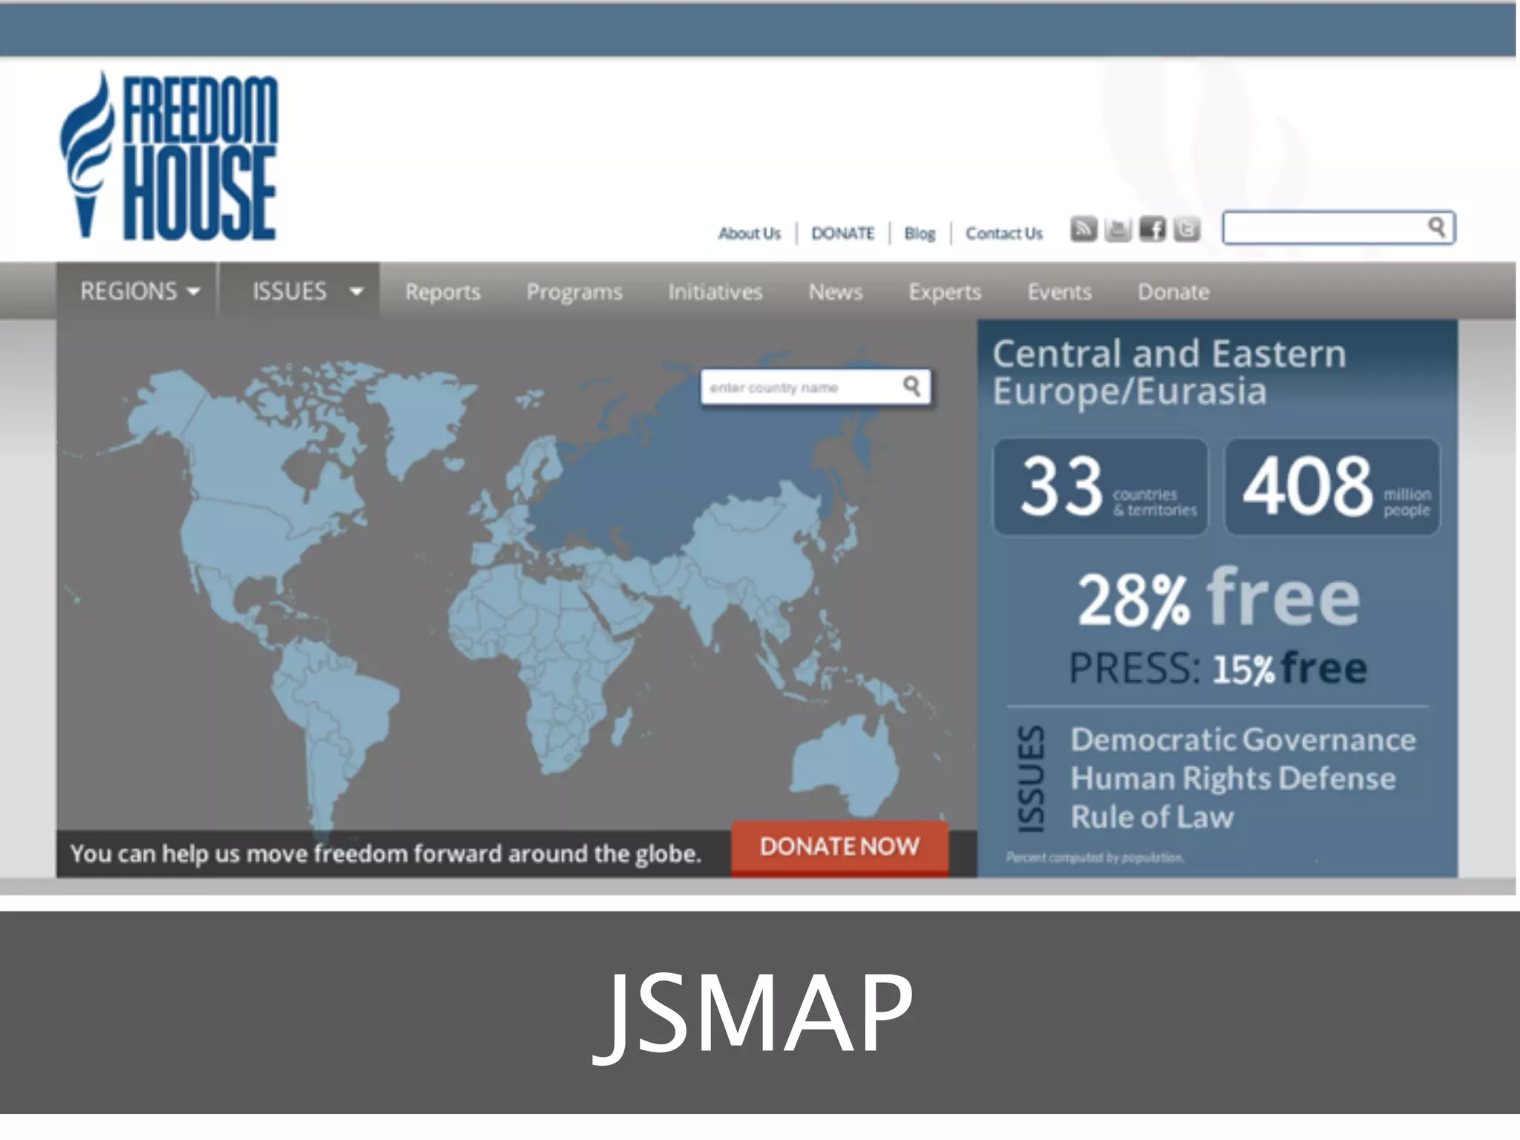This screenshot has width=1520, height=1140.
Task: Open the YouTube icon
Action: [1117, 229]
